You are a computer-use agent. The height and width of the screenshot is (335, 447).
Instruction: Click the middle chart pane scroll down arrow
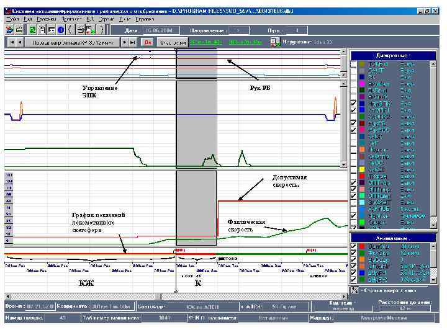pyautogui.click(x=344, y=164)
